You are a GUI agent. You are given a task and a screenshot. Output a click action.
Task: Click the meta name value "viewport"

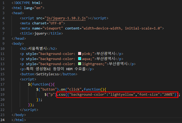(x=53, y=28)
